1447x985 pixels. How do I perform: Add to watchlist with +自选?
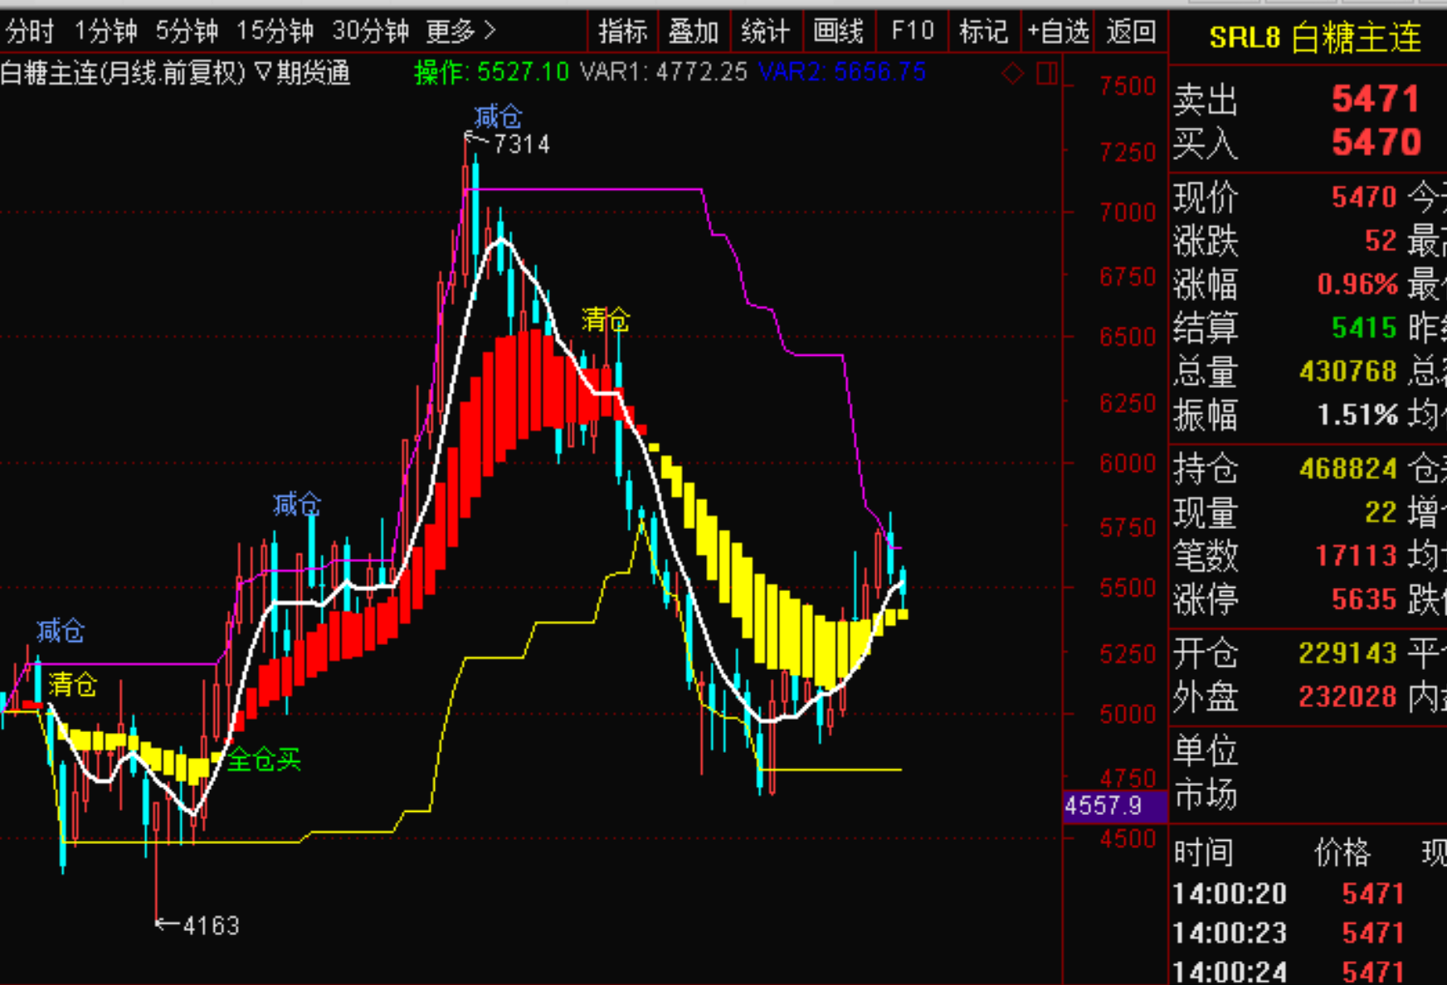[x=1058, y=32]
